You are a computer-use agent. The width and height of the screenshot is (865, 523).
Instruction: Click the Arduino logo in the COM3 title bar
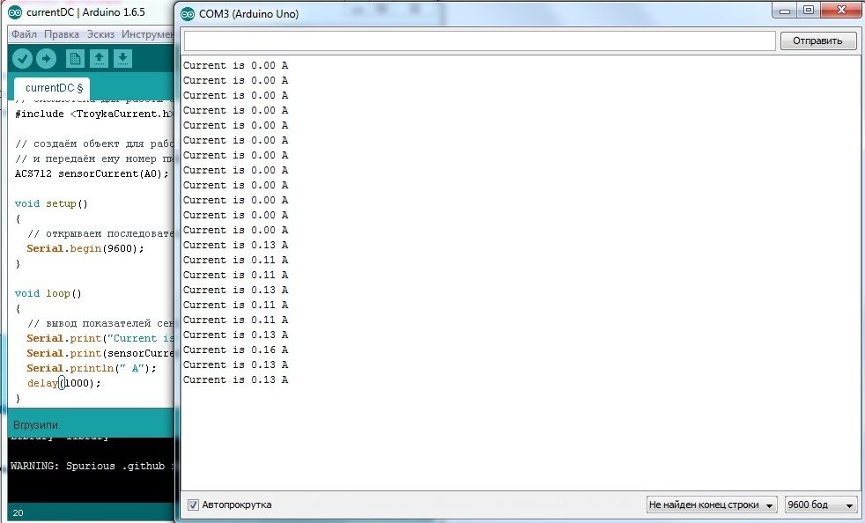click(189, 14)
